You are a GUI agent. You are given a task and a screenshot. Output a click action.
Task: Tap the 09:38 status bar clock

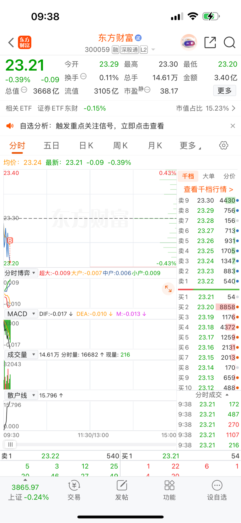click(x=45, y=16)
